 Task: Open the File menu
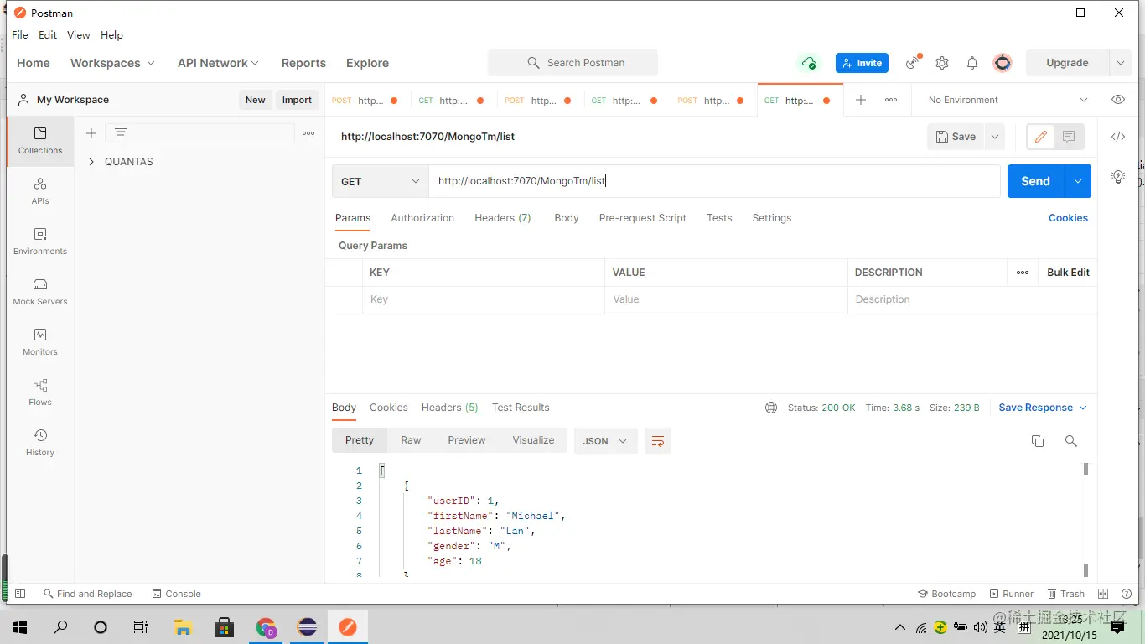tap(20, 35)
